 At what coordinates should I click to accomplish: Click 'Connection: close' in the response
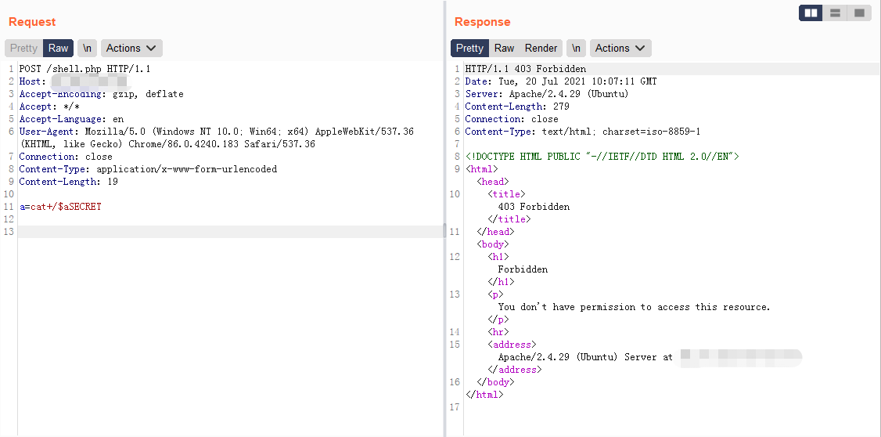point(512,119)
